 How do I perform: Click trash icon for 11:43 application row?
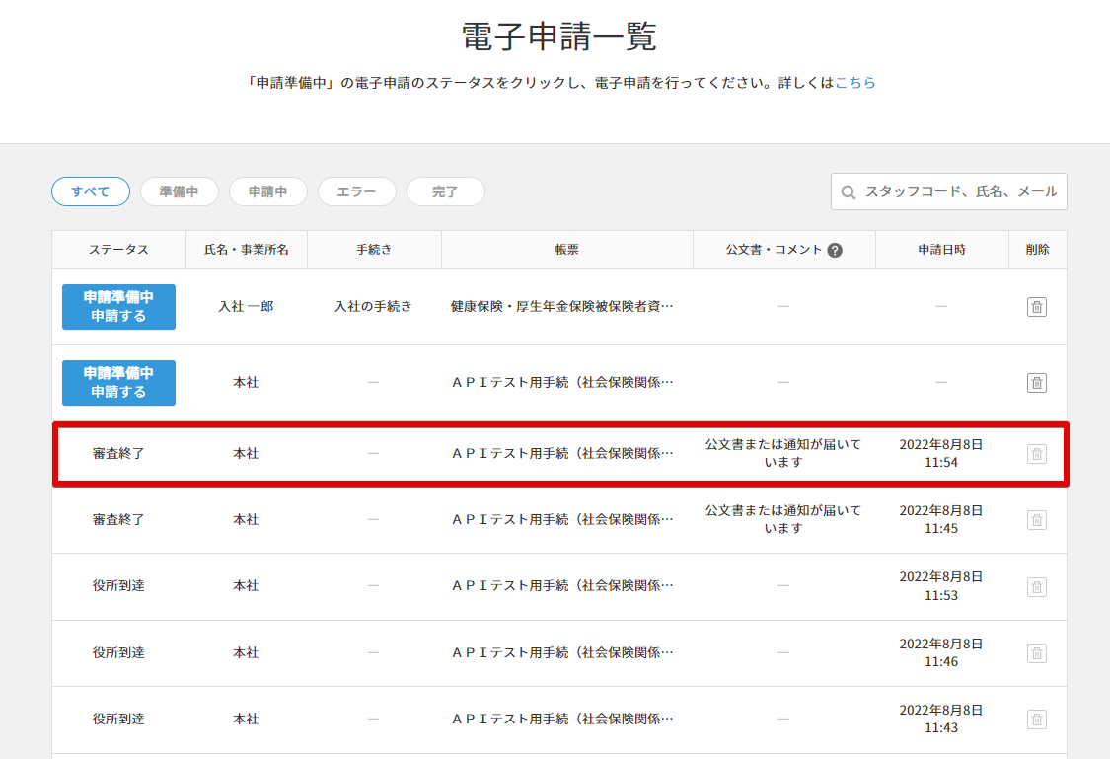[x=1036, y=720]
